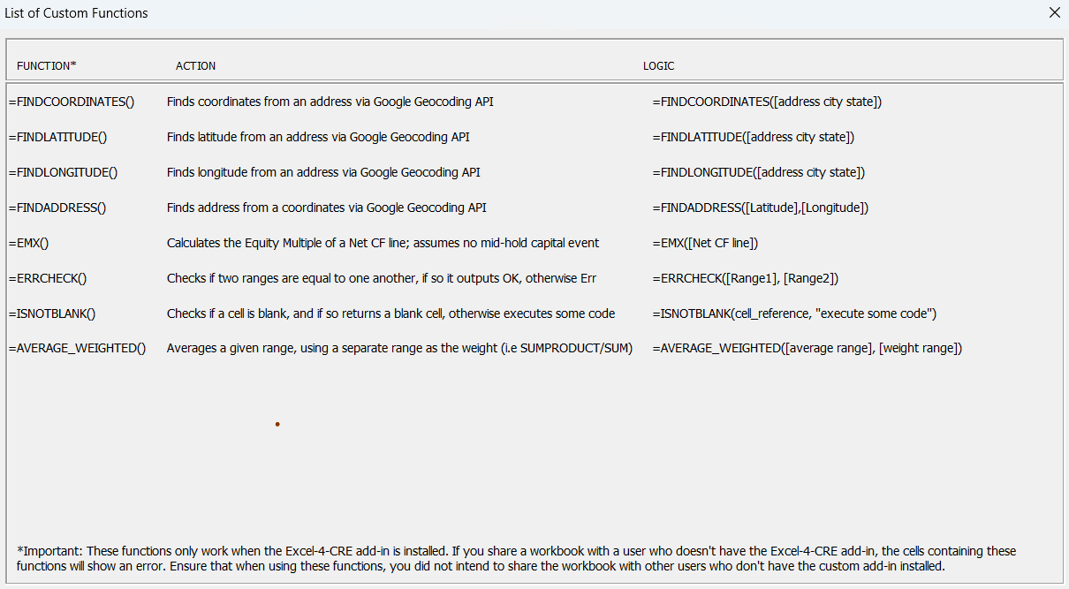Select the =ERRCHECK() function name
The height and width of the screenshot is (589, 1069).
(x=48, y=278)
